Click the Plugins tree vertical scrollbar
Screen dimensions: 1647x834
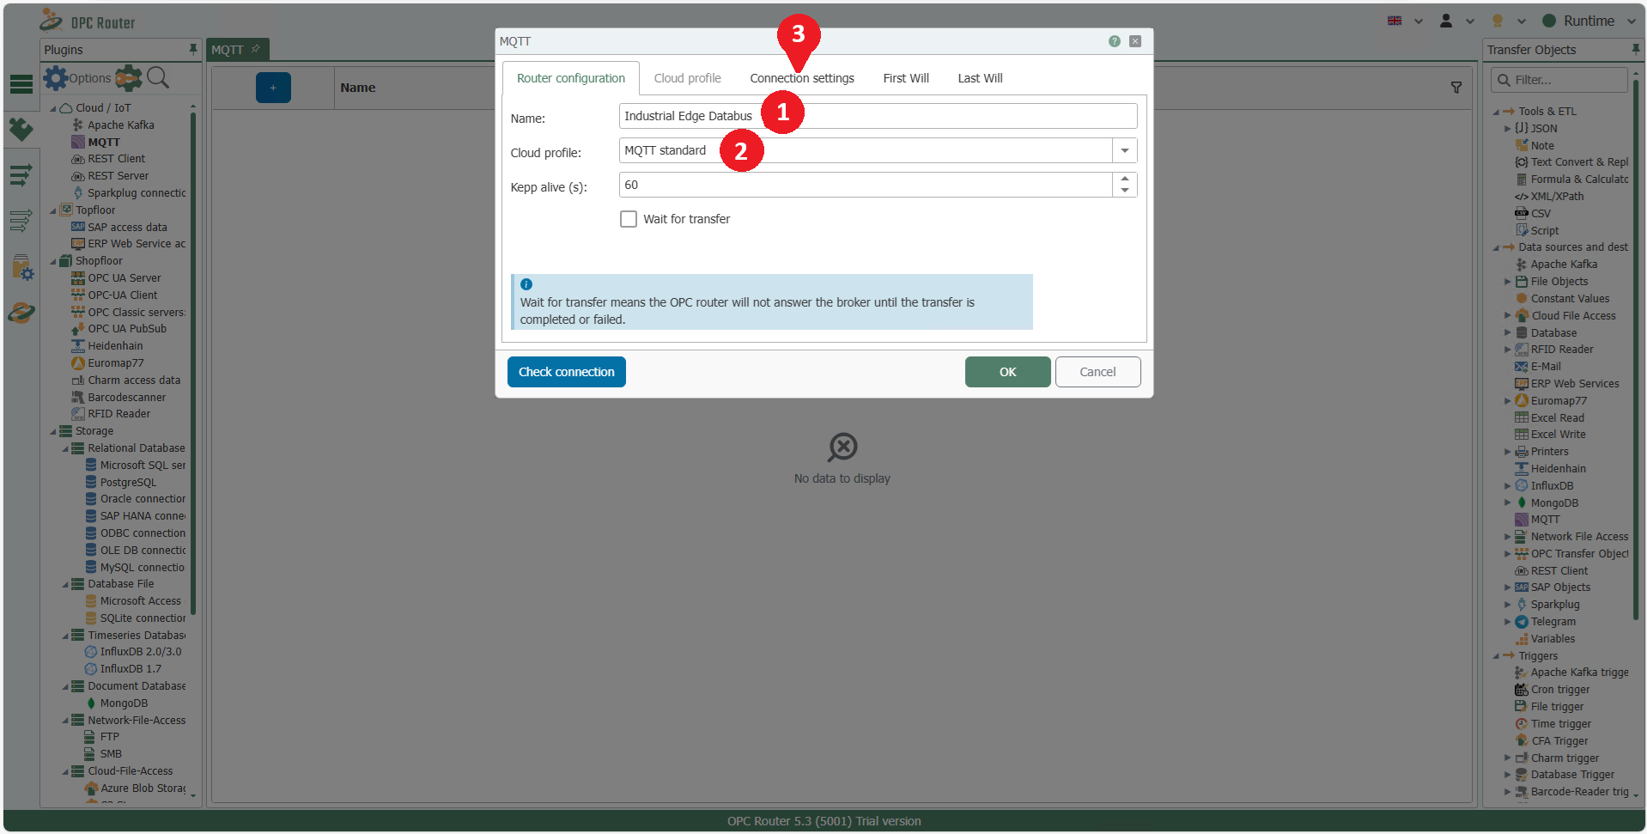coord(193,365)
